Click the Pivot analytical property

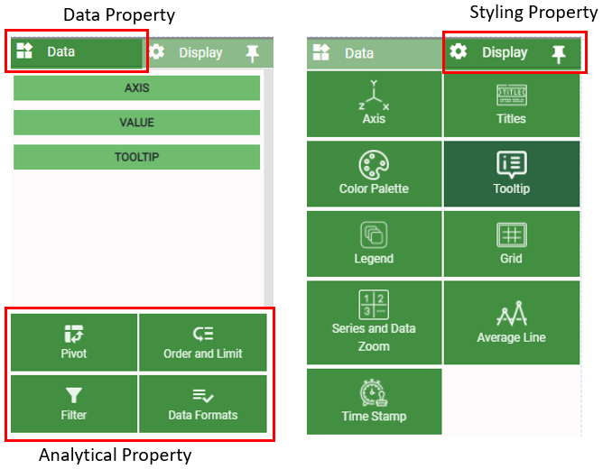click(73, 342)
